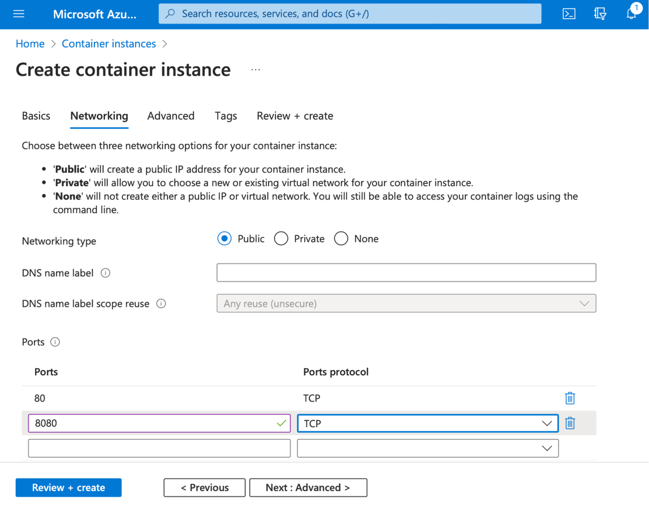Open Azure Cloud Shell
Viewport: 649px width, 517px height.
pyautogui.click(x=568, y=14)
